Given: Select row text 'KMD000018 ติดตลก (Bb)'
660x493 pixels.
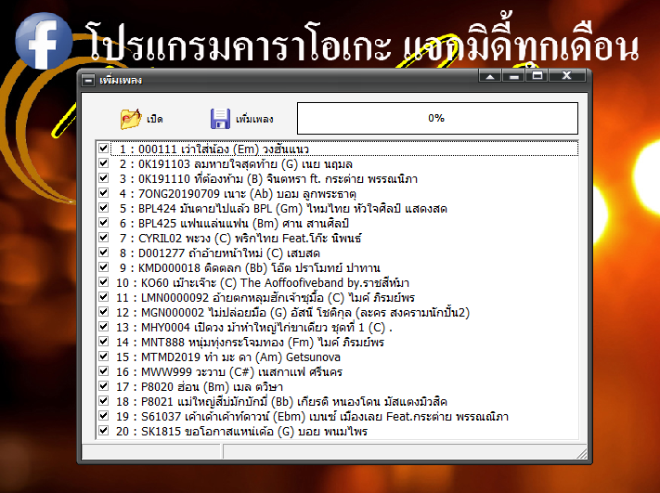Looking at the screenshot, I should point(203,267).
